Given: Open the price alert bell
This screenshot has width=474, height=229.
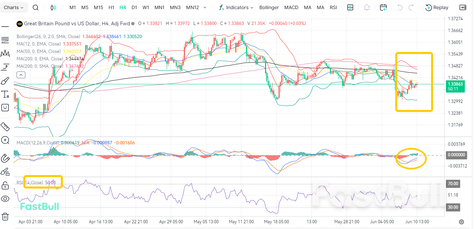Looking at the screenshot, I should click(x=367, y=7).
